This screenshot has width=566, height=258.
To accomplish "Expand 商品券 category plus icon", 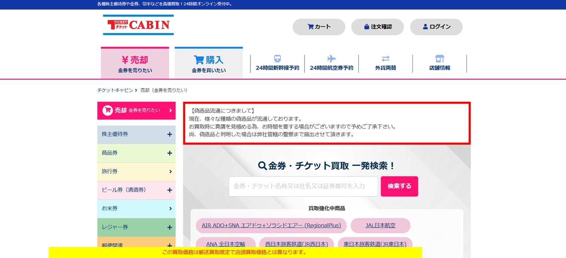I will [170, 153].
